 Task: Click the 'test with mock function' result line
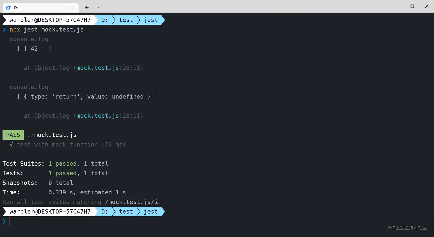point(67,144)
